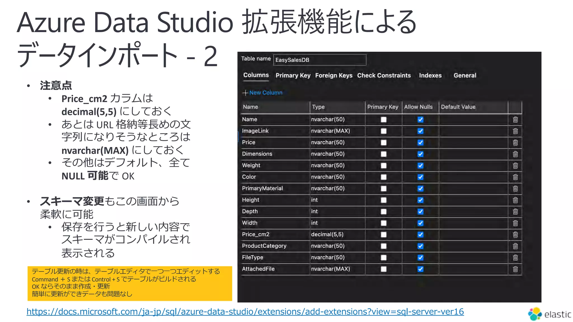The image size is (573, 322).
Task: Open the Primary Key tab
Action: coord(293,75)
